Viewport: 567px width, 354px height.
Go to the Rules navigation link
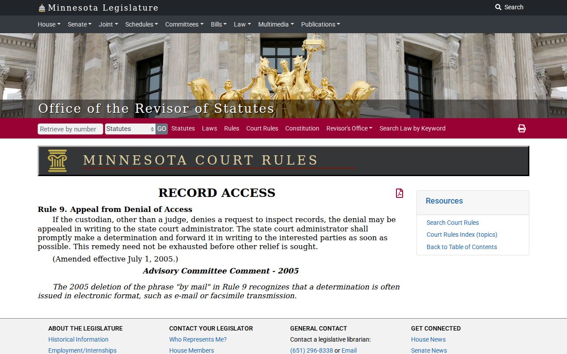coord(232,128)
